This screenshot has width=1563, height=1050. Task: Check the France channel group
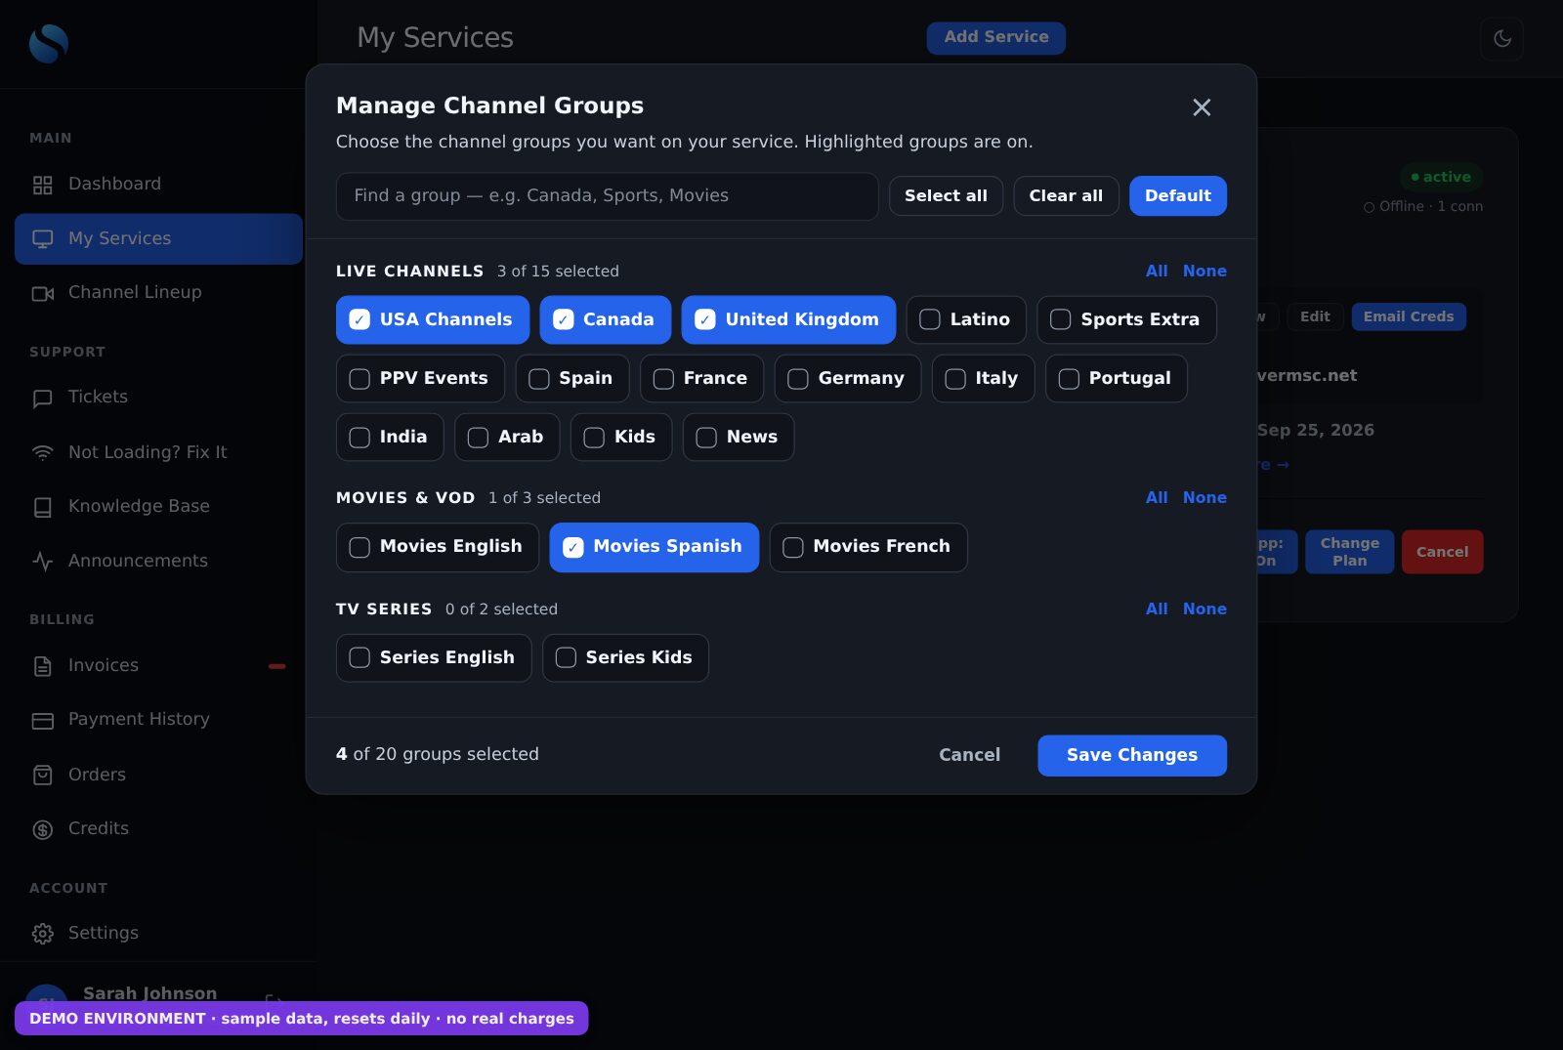pyautogui.click(x=701, y=378)
